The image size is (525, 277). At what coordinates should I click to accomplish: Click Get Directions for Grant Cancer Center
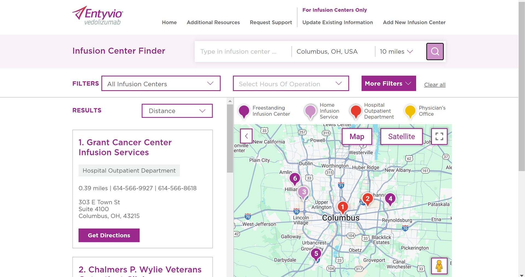pos(109,235)
